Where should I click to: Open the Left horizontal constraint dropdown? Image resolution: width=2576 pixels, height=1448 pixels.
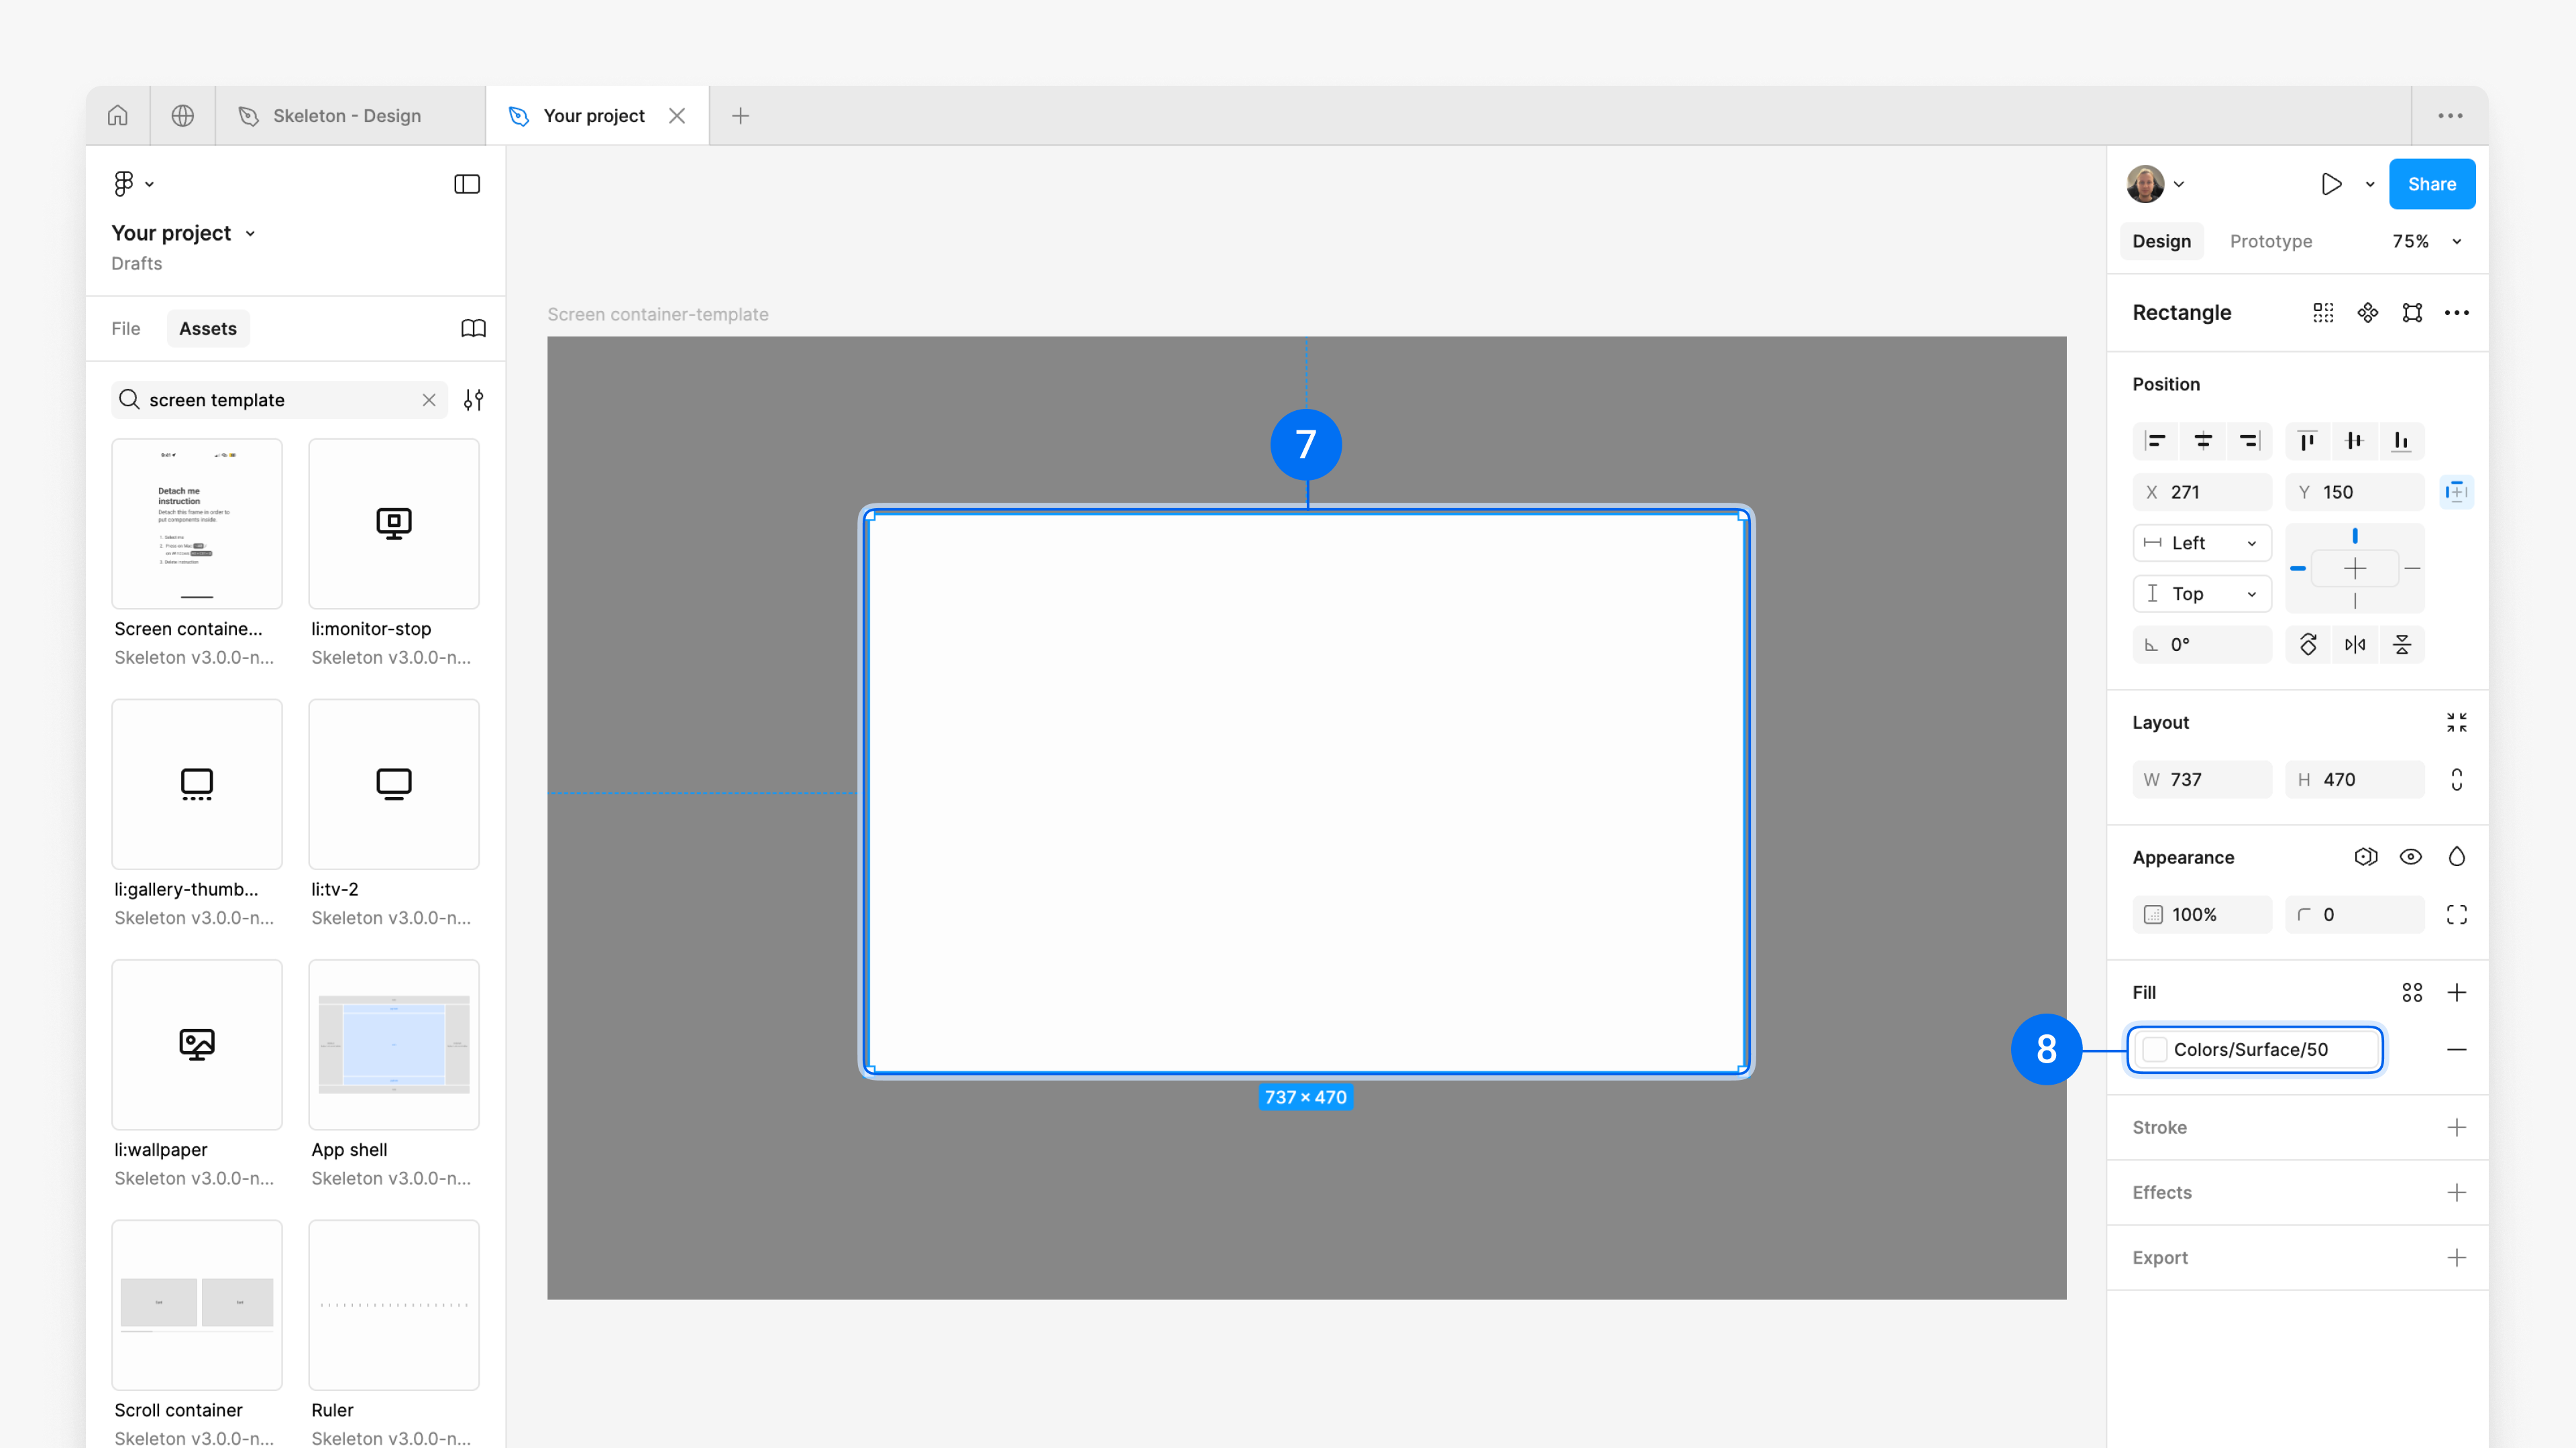(x=2202, y=542)
